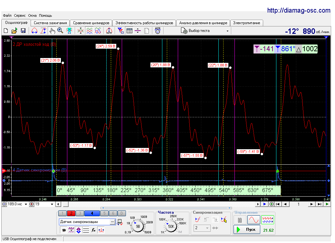Click the Датчик синхронизации input field

pyautogui.click(x=84, y=222)
